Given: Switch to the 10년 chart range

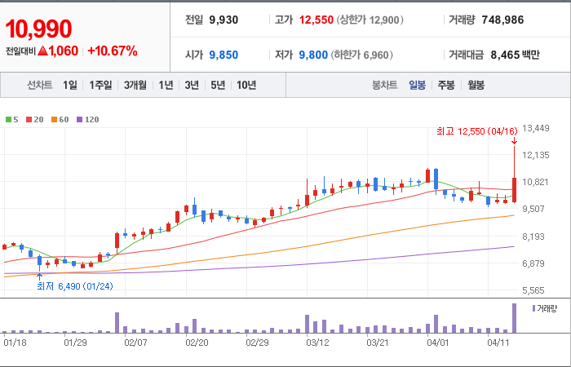Looking at the screenshot, I should 246,85.
